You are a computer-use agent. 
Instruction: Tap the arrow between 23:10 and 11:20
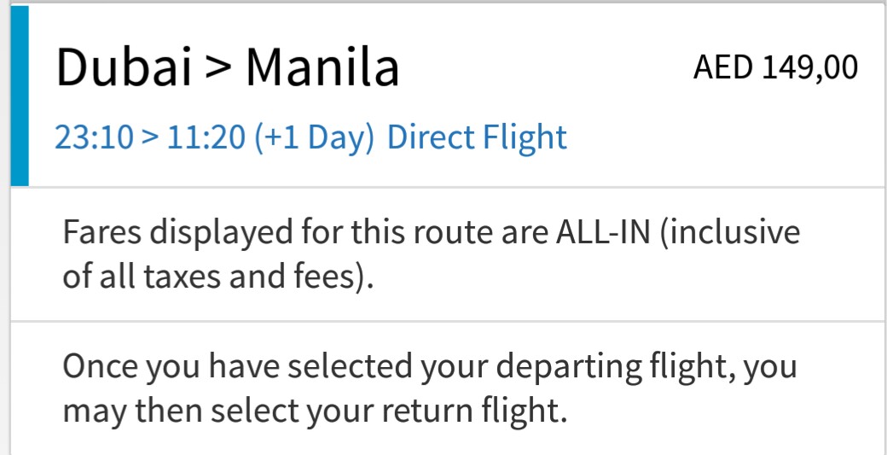click(150, 138)
